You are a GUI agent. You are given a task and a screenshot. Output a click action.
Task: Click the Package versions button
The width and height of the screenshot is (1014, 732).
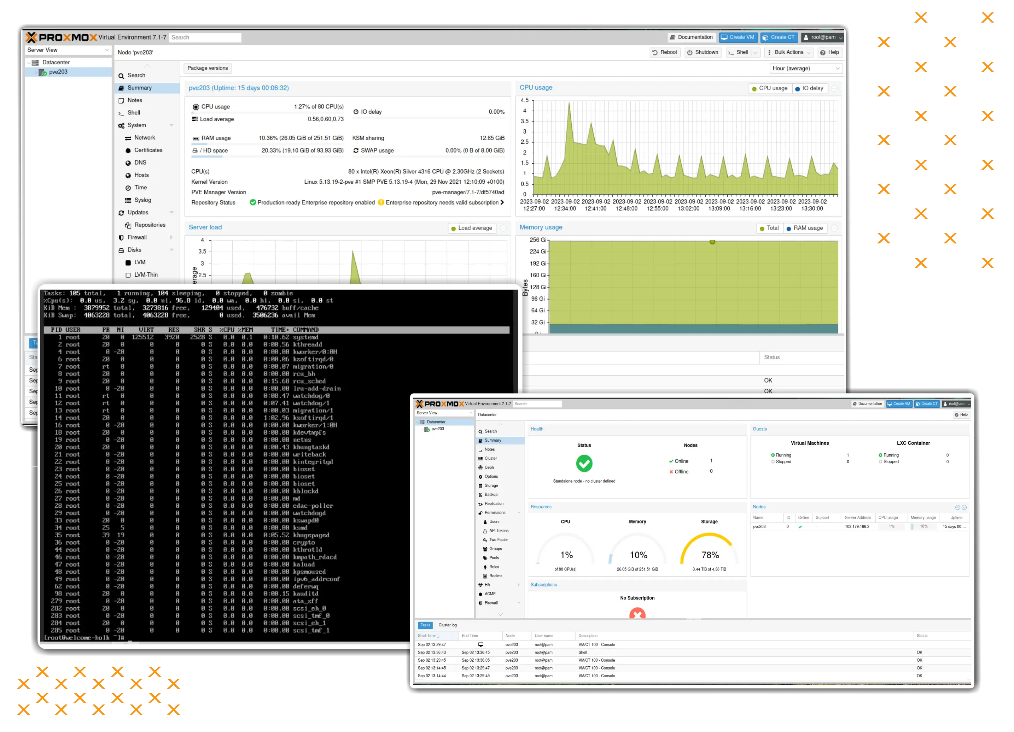pos(208,68)
